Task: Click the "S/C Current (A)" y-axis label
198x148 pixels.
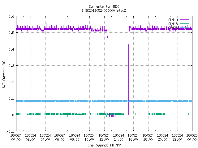Action: (4, 74)
